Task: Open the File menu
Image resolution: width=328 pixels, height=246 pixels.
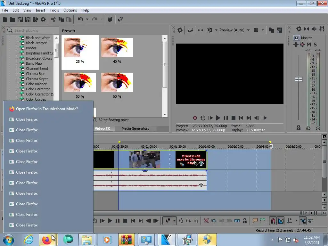Action: [x=5, y=10]
